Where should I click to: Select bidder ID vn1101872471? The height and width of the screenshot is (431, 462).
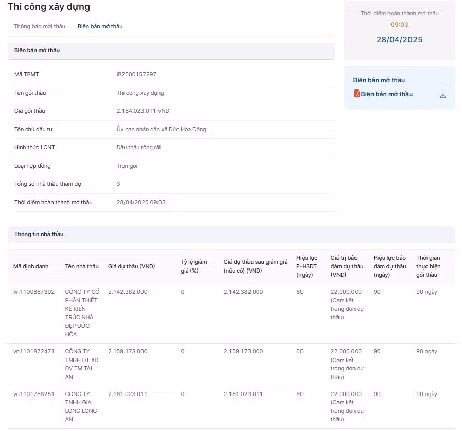(x=34, y=351)
